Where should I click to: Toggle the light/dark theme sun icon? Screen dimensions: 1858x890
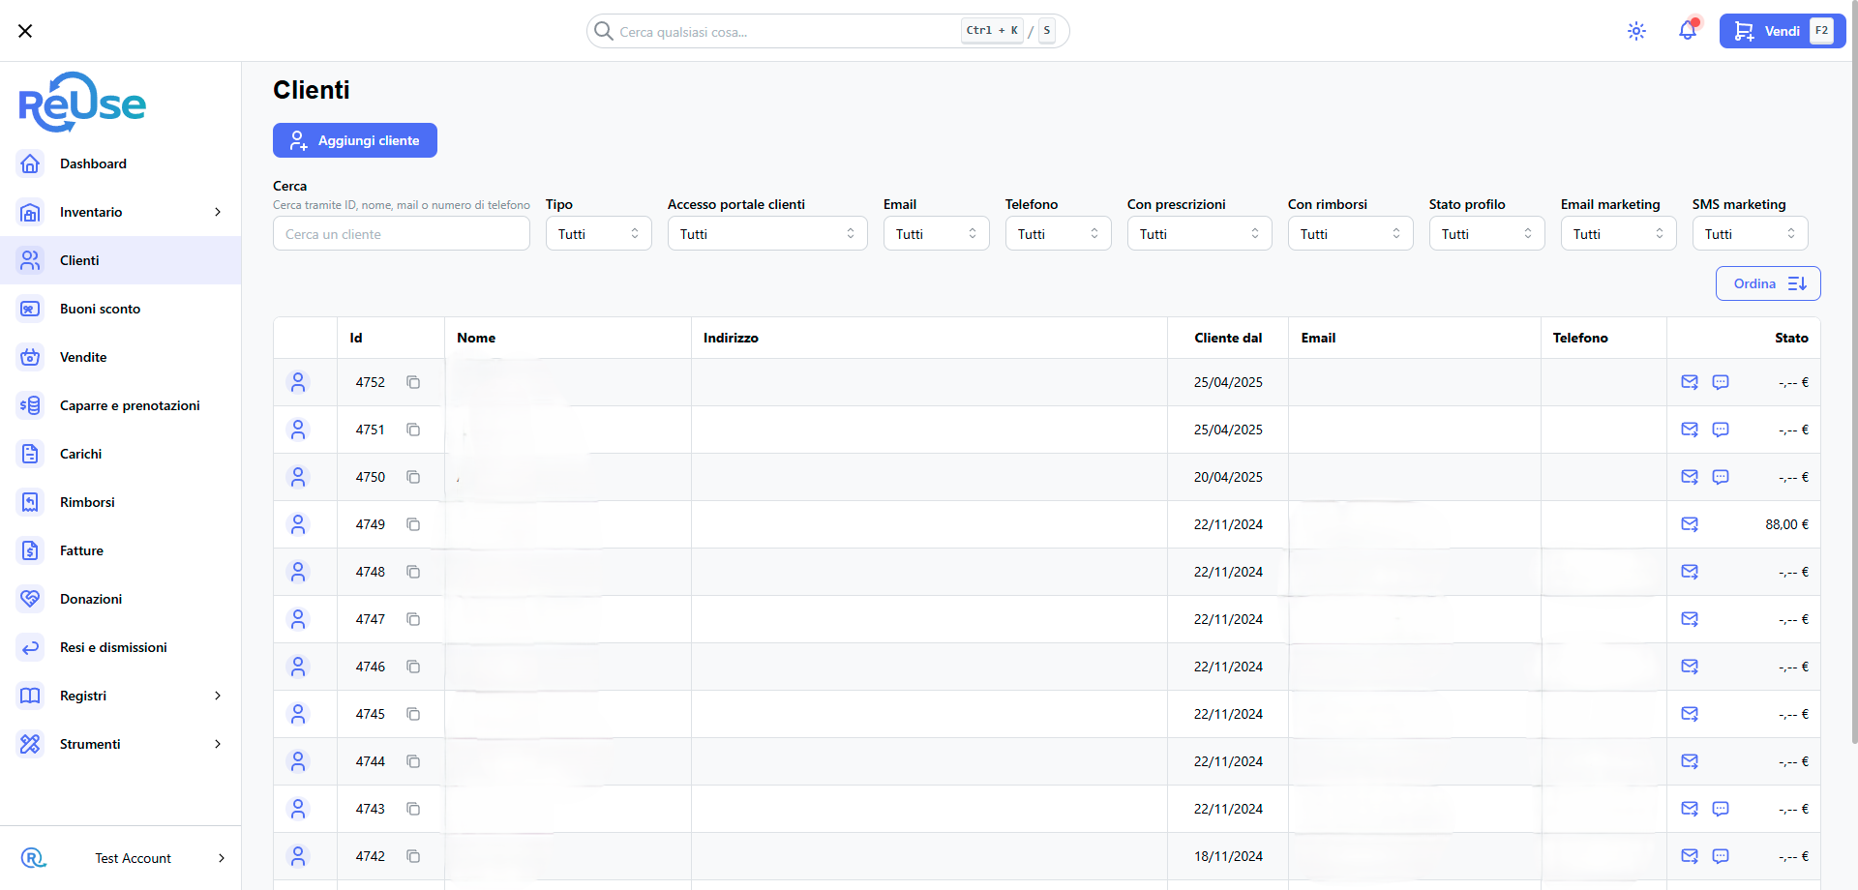tap(1636, 31)
